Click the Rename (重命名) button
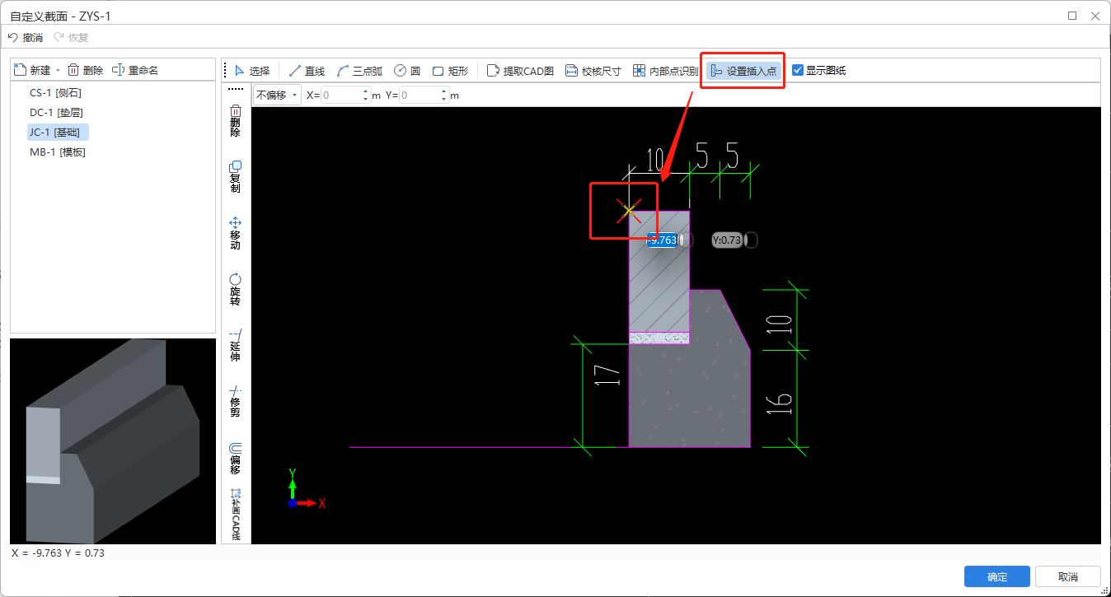The width and height of the screenshot is (1111, 597). tap(135, 71)
